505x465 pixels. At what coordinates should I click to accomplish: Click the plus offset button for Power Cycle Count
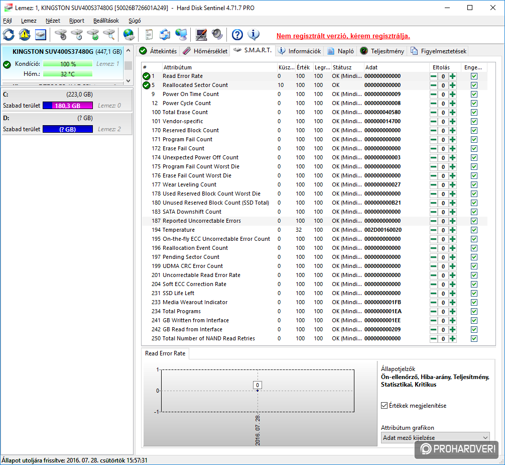452,104
